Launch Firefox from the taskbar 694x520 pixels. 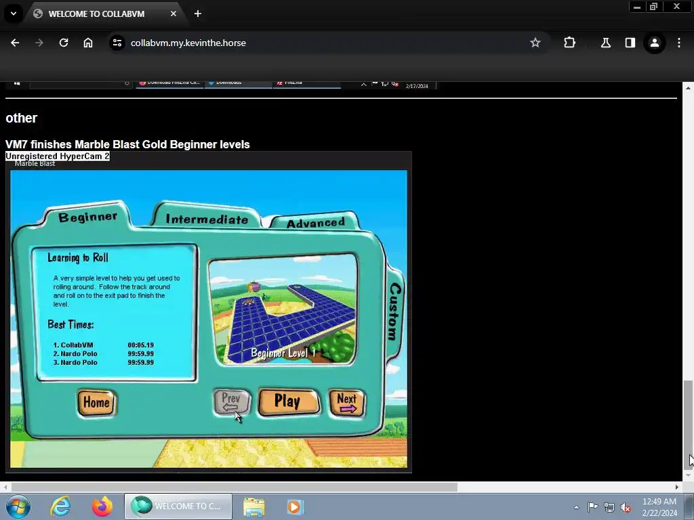[102, 506]
